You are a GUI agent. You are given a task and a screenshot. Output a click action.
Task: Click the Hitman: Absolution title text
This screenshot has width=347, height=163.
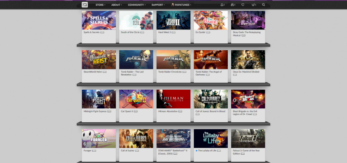click(168, 111)
